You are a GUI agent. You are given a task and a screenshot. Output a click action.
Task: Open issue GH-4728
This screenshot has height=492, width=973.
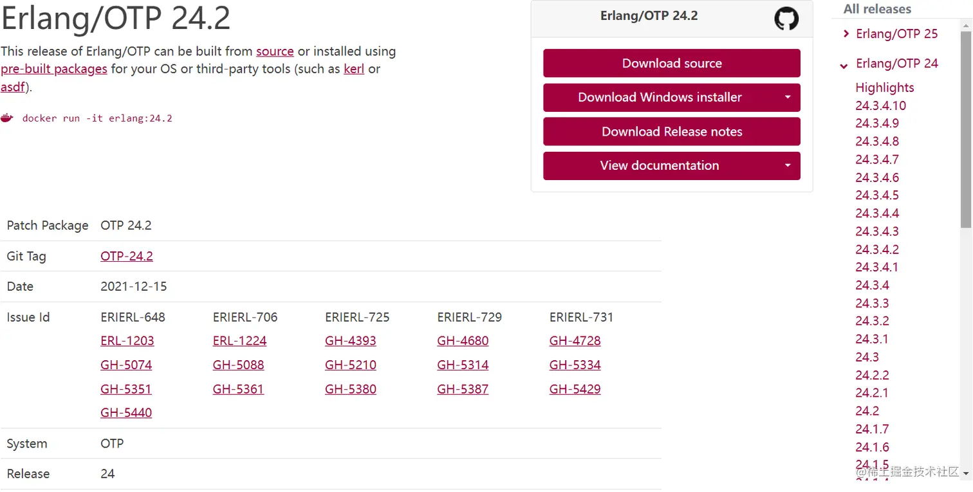575,341
